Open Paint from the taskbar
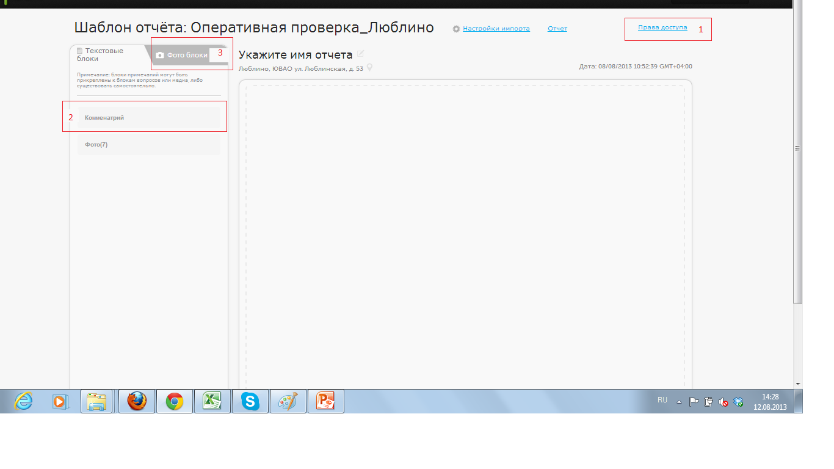This screenshot has width=834, height=469. [288, 401]
